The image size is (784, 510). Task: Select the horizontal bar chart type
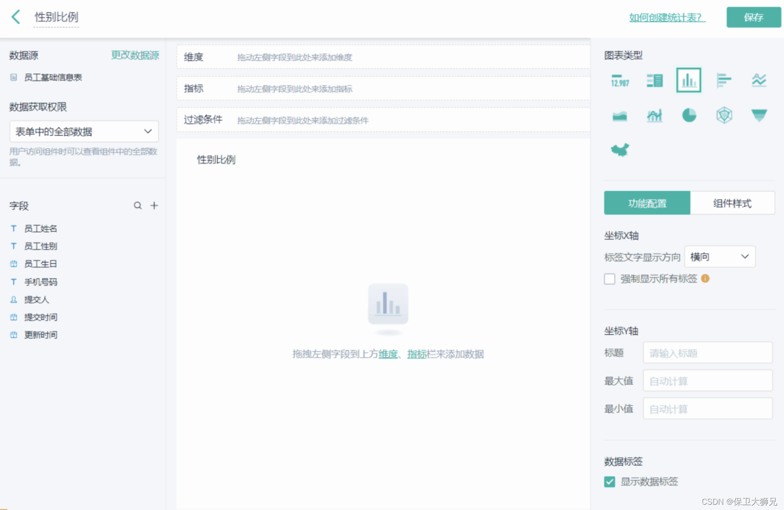click(724, 81)
